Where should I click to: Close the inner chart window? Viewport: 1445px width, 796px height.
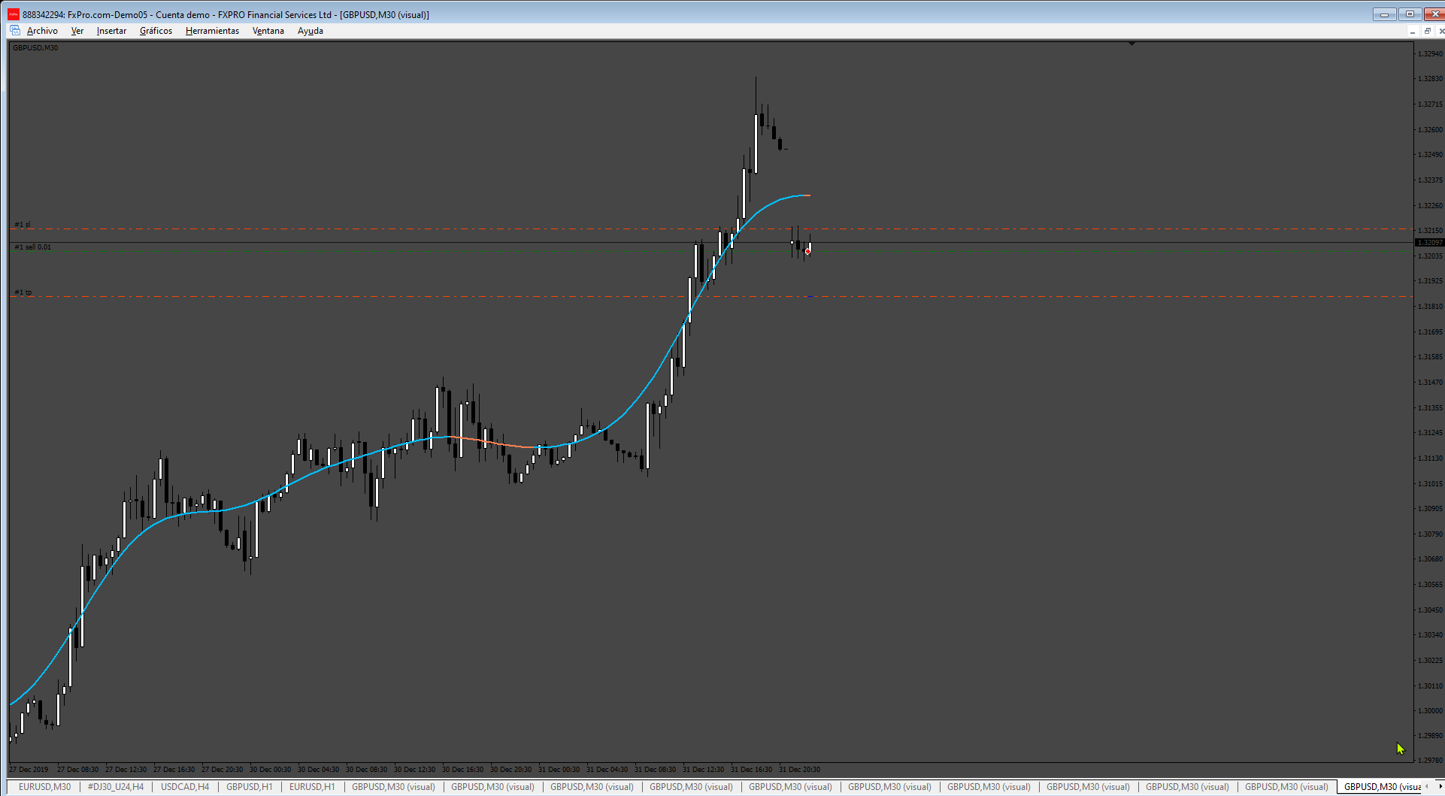[x=1440, y=31]
